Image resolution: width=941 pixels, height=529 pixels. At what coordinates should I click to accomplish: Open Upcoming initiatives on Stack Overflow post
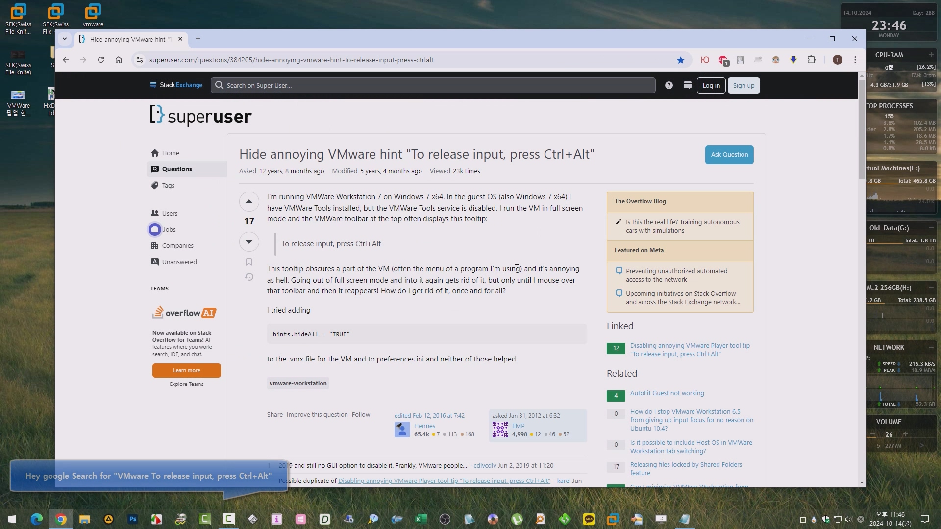point(683,298)
